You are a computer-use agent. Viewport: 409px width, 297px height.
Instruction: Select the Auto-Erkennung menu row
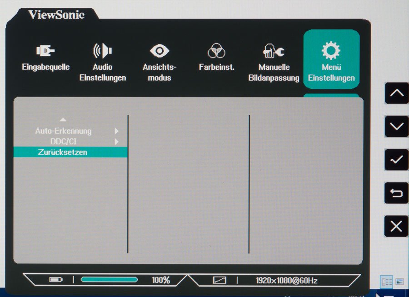[70, 131]
